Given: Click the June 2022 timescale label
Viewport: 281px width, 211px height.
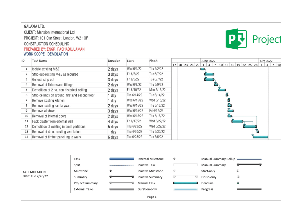Looking at the screenshot, I should pyautogui.click(x=208, y=61).
